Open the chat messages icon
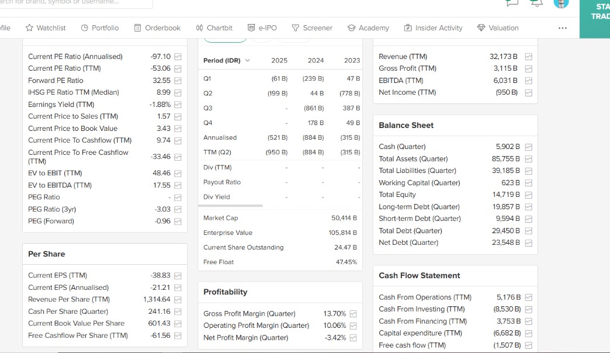Image resolution: width=610 pixels, height=353 pixels. (512, 3)
